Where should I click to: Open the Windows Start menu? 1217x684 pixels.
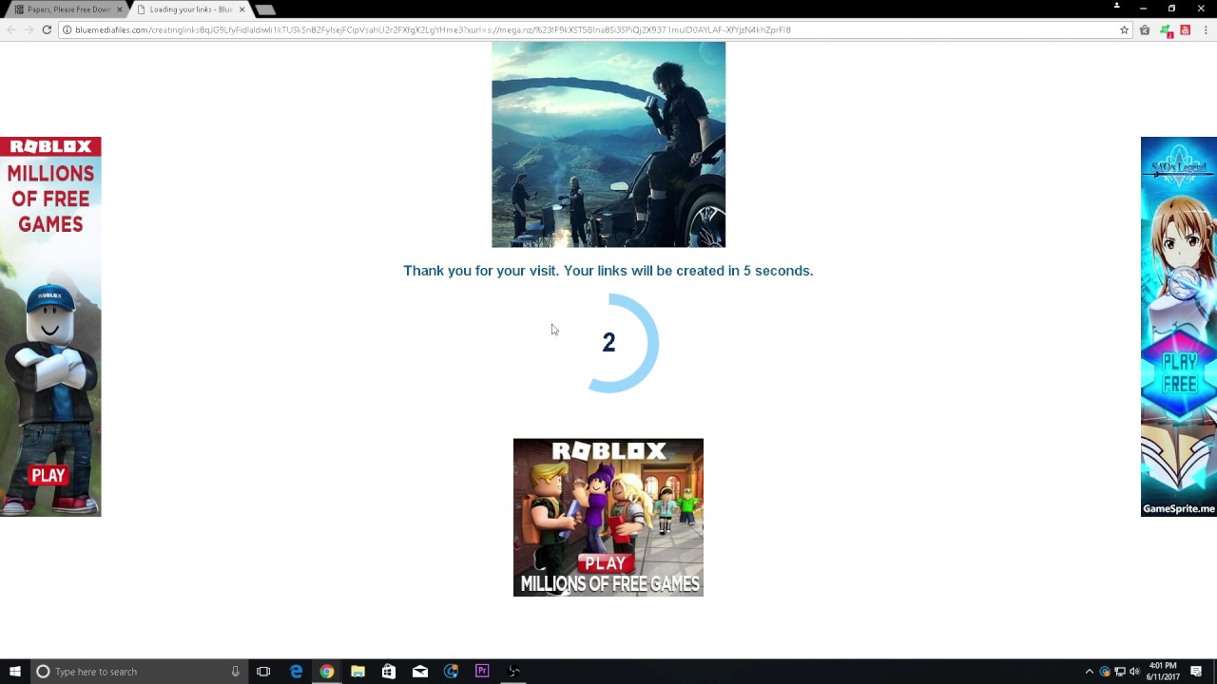15,672
